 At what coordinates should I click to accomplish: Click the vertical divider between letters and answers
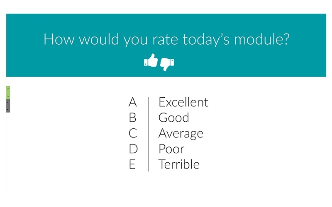tap(148, 134)
